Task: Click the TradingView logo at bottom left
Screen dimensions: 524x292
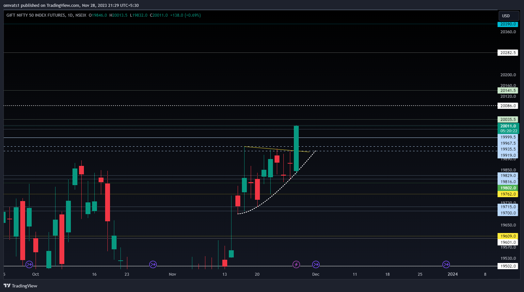Action: tap(20, 286)
